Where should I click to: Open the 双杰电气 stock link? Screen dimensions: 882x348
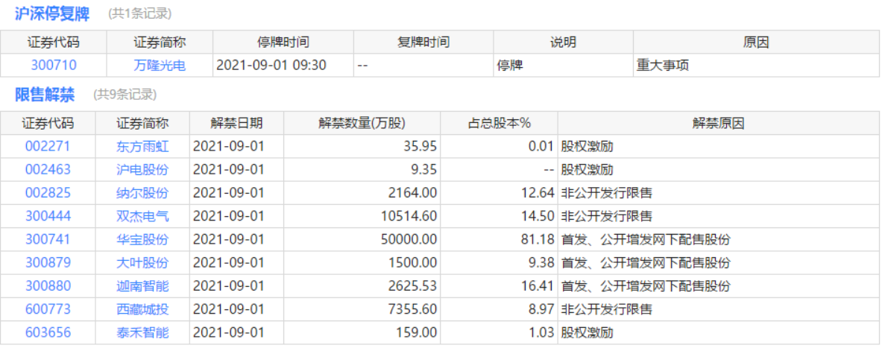click(x=142, y=217)
